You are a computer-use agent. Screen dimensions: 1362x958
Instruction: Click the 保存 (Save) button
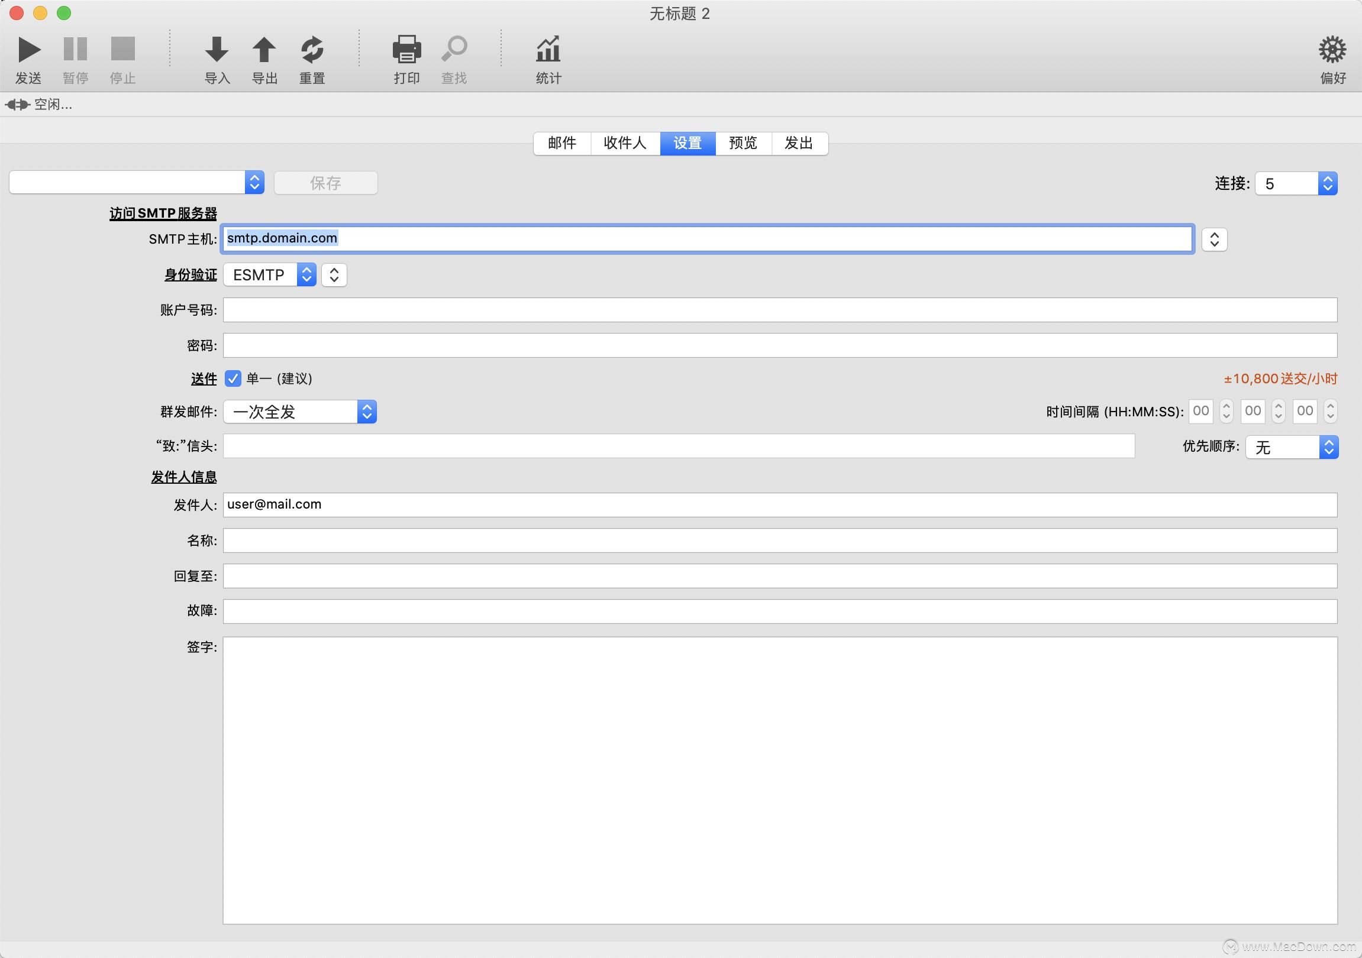tap(325, 183)
